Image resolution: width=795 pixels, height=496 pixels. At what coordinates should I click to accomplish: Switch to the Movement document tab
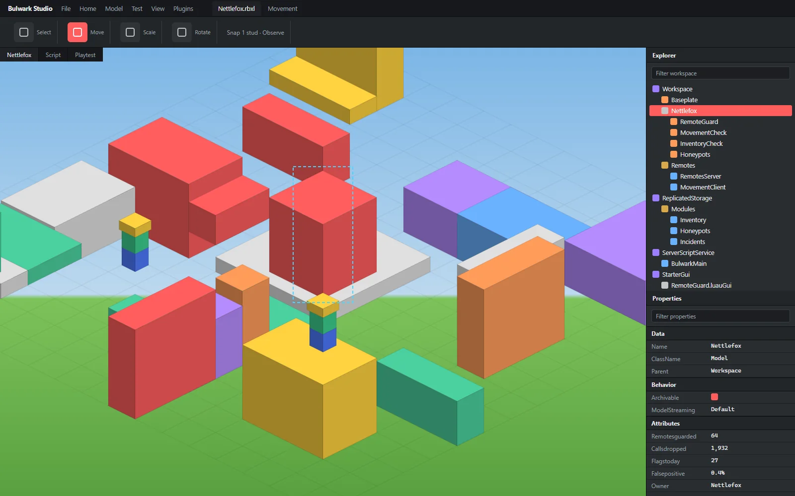(x=283, y=8)
